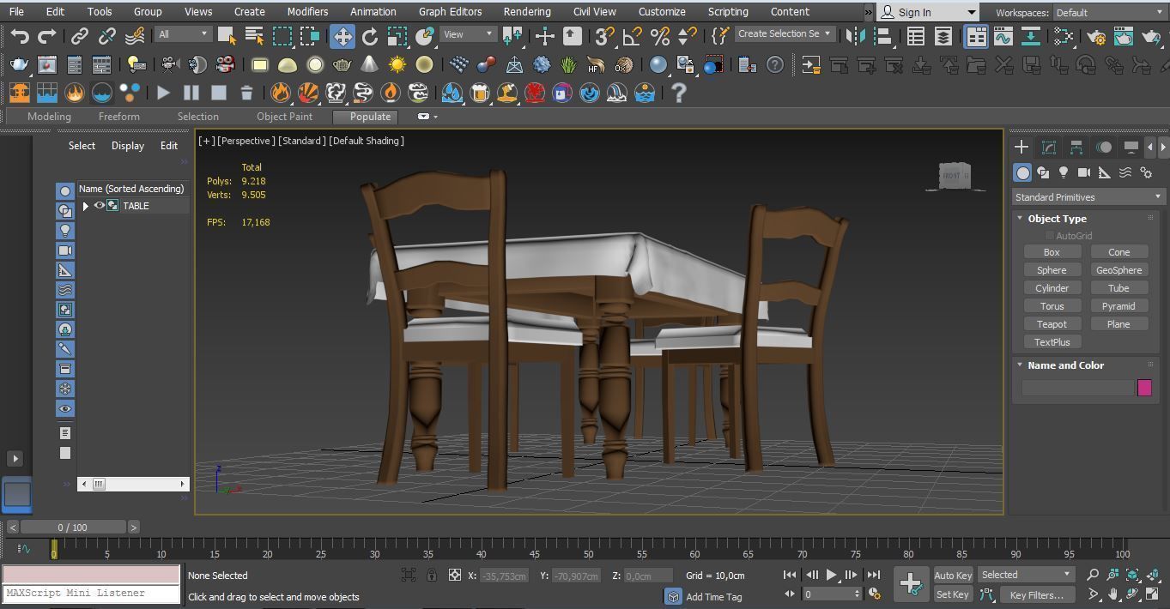Click the trash can icon in third toolbar

click(246, 93)
